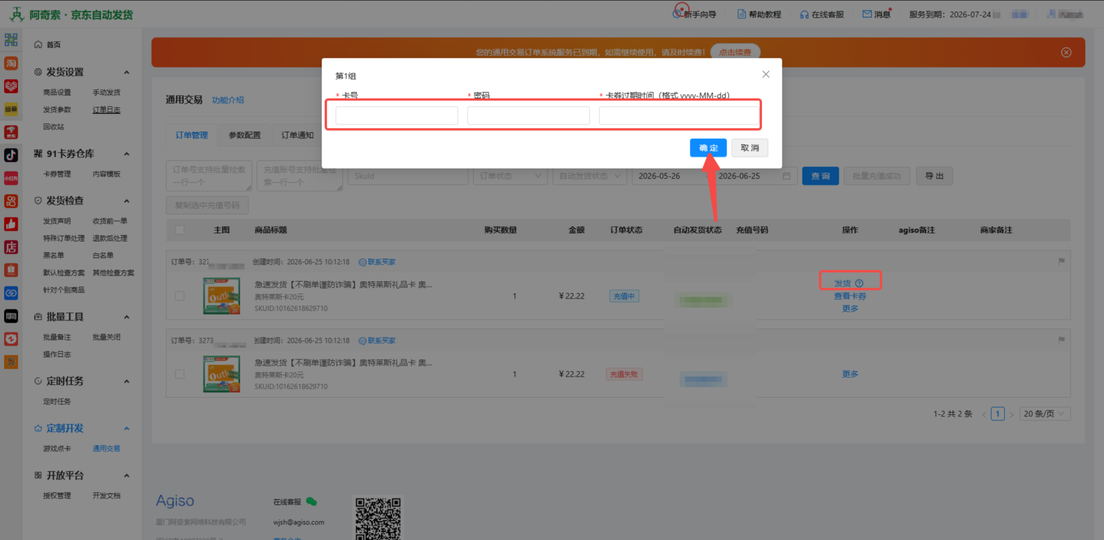This screenshot has width=1104, height=540.
Task: Click the online customer service headset icon
Action: coord(804,15)
